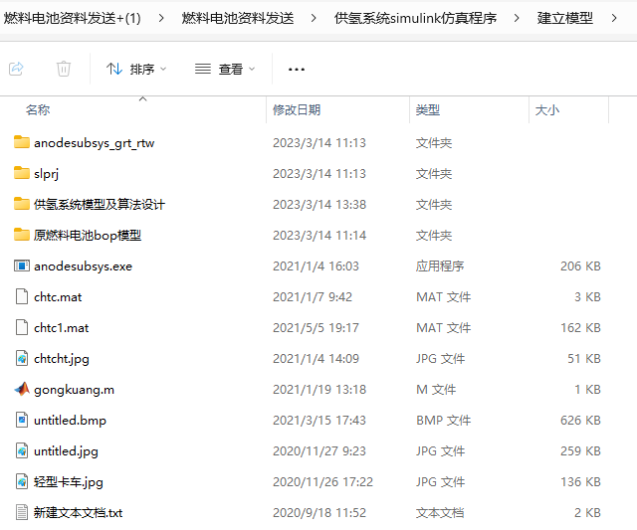The width and height of the screenshot is (637, 530).
Task: Click file name chtc1.mat
Action: (x=62, y=328)
